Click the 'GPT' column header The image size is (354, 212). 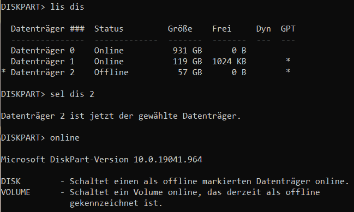(x=288, y=29)
